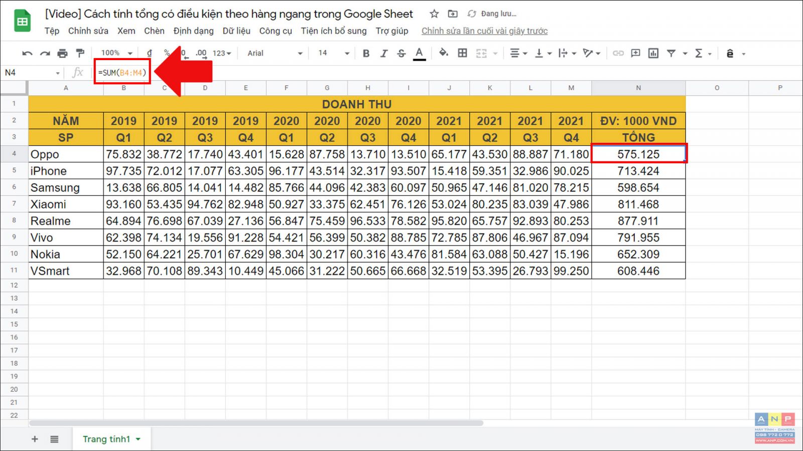
Task: Select cell N4 with 575.125
Action: click(x=638, y=154)
